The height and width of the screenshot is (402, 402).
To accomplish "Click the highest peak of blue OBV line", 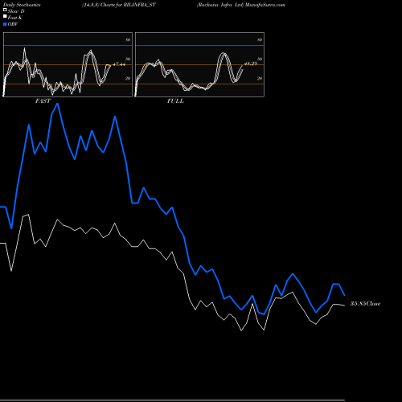I will click(57, 104).
